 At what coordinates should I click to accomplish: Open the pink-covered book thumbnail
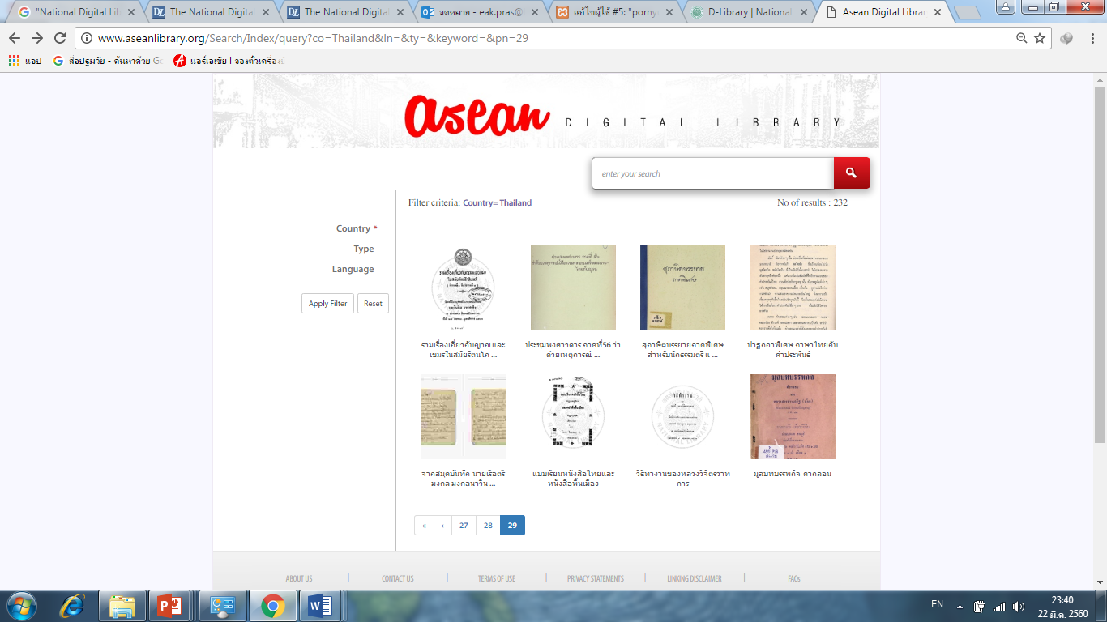pos(793,416)
